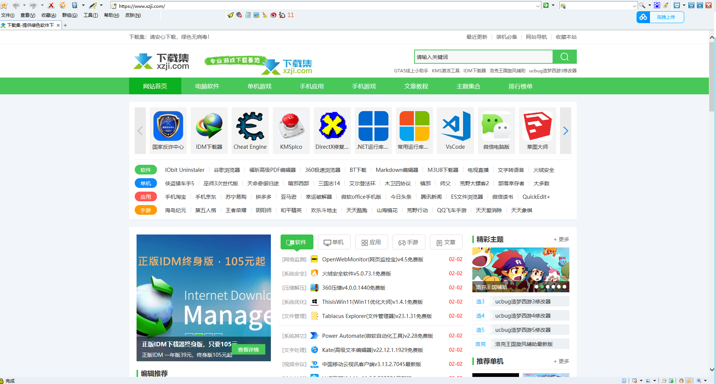Refresh the page with the orange reload icon
The width and height of the screenshot is (716, 384).
pos(63,5)
